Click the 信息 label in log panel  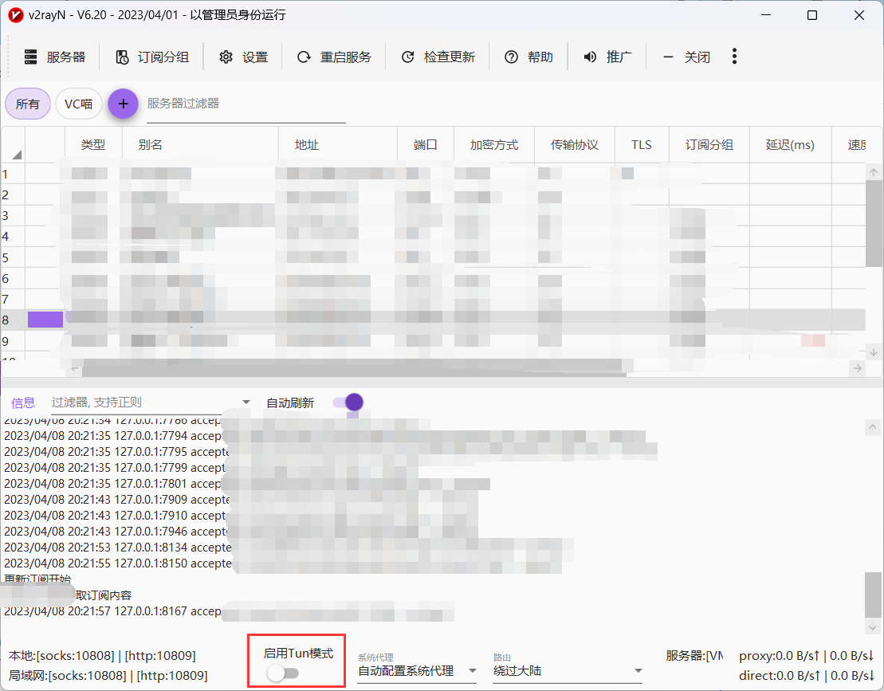[x=23, y=402]
